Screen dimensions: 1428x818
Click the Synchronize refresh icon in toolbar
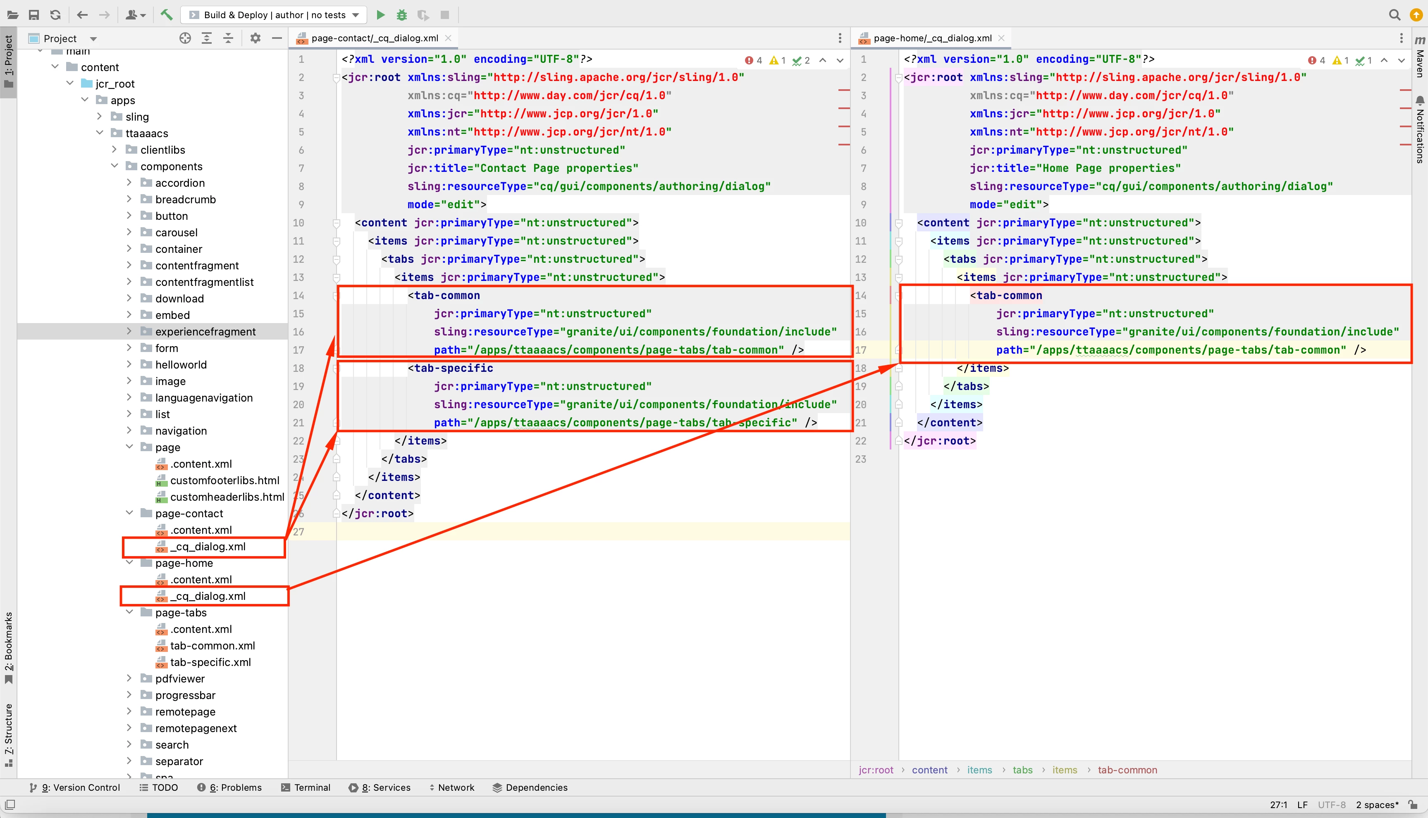55,14
